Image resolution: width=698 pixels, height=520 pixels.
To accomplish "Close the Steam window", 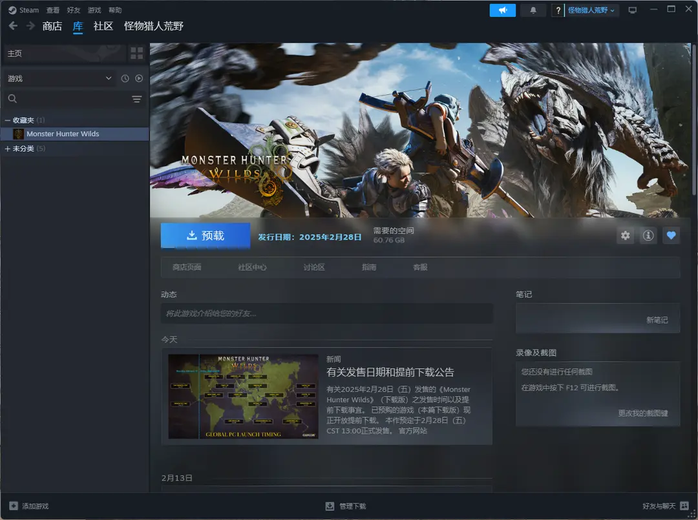I will pos(688,10).
